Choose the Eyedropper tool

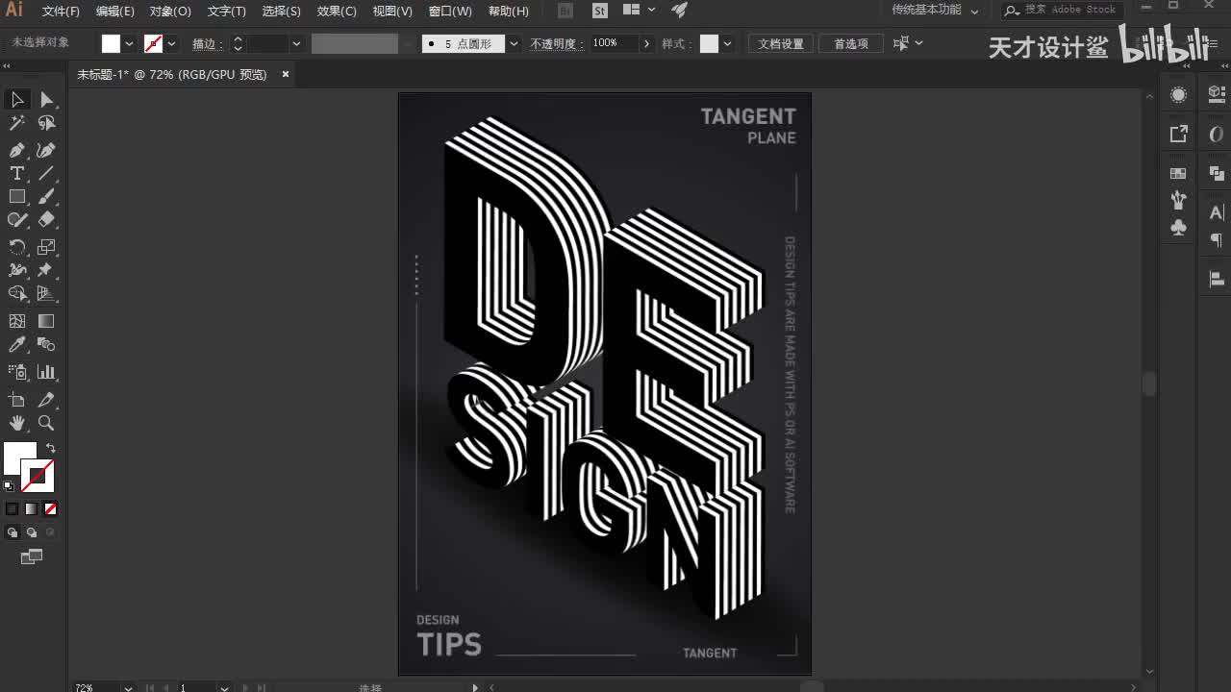[17, 344]
